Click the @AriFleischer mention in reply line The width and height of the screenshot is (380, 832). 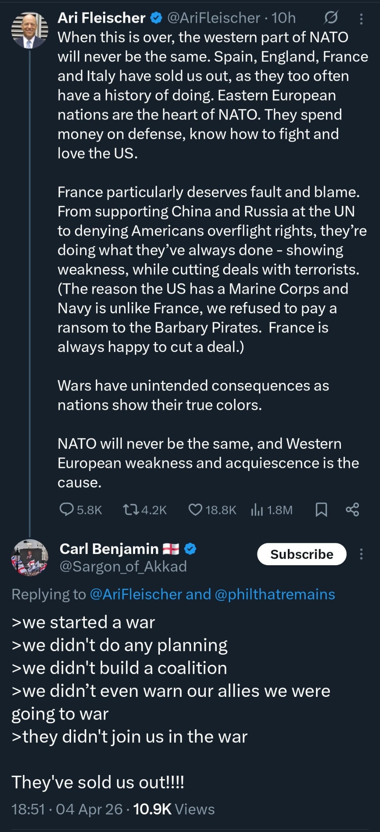[x=136, y=594]
